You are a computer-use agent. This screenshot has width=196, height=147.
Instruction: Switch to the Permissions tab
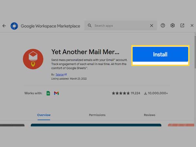click(x=97, y=115)
